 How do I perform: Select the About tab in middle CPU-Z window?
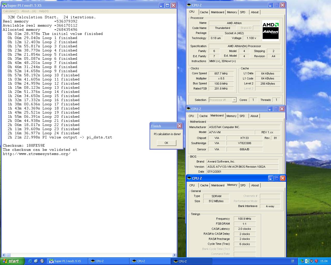[x=254, y=116]
